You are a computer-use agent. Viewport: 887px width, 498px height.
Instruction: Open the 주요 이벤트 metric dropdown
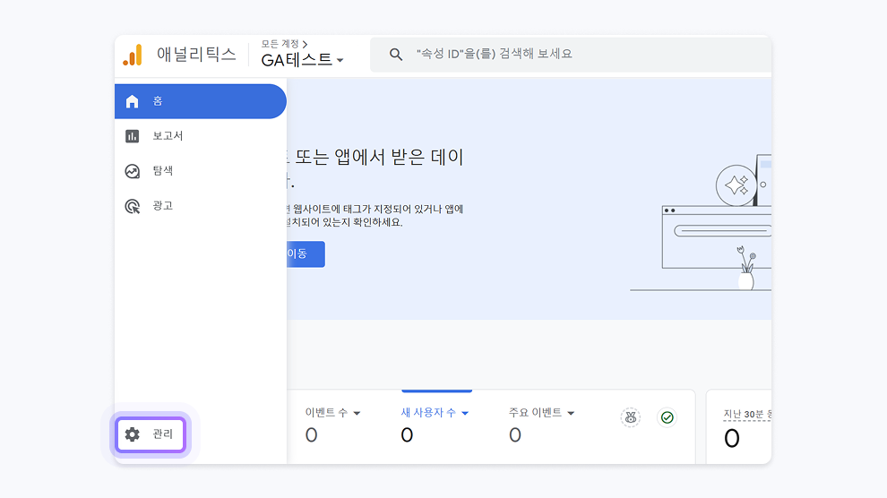coord(571,413)
